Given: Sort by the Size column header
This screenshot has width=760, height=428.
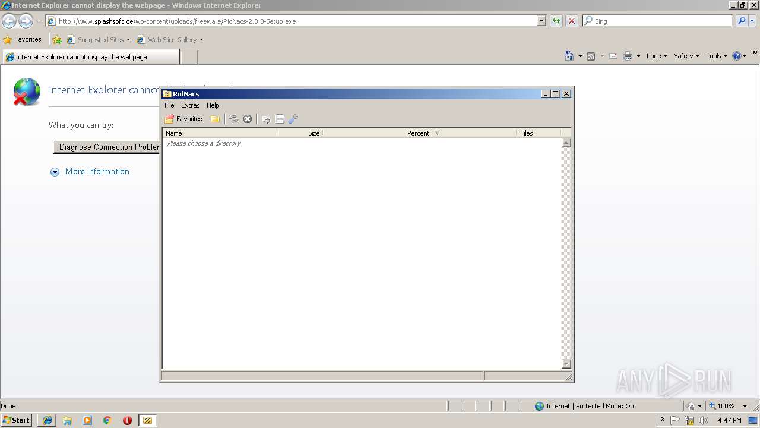Looking at the screenshot, I should coord(300,133).
